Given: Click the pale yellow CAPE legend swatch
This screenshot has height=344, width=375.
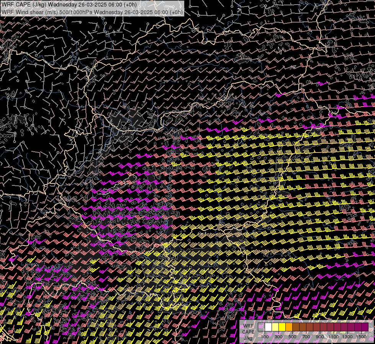Looking at the screenshot, I should pyautogui.click(x=275, y=327).
